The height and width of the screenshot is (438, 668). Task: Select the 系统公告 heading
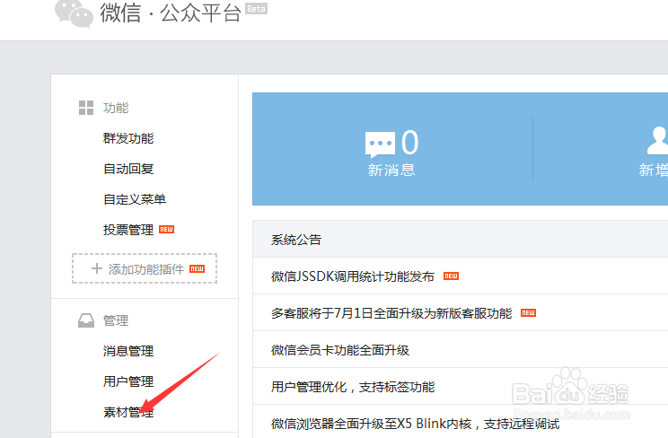pos(296,240)
